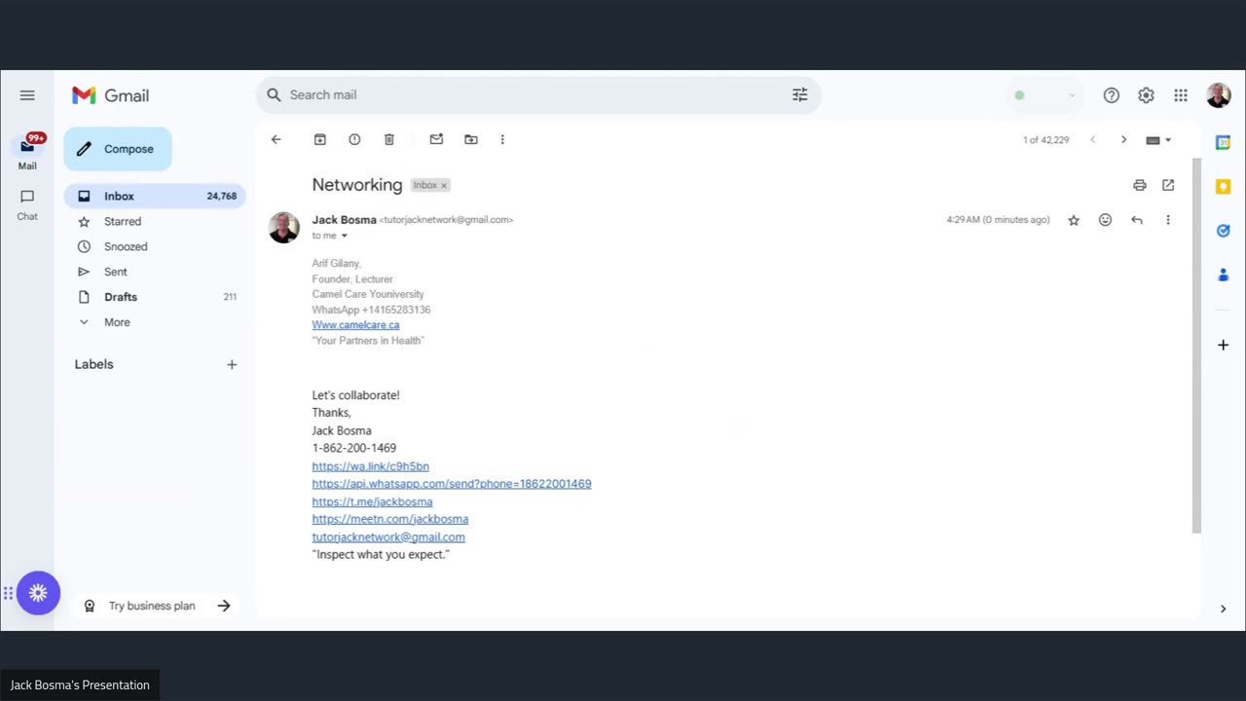Open the Google apps grid
The height and width of the screenshot is (701, 1246).
1181,95
